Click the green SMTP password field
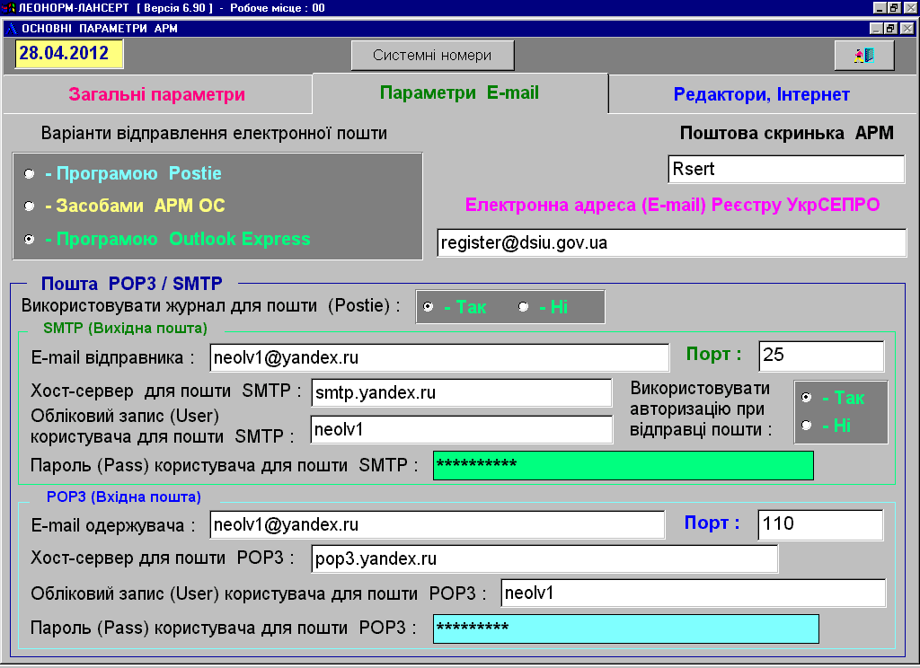Screen dimensions: 920x668 [624, 466]
